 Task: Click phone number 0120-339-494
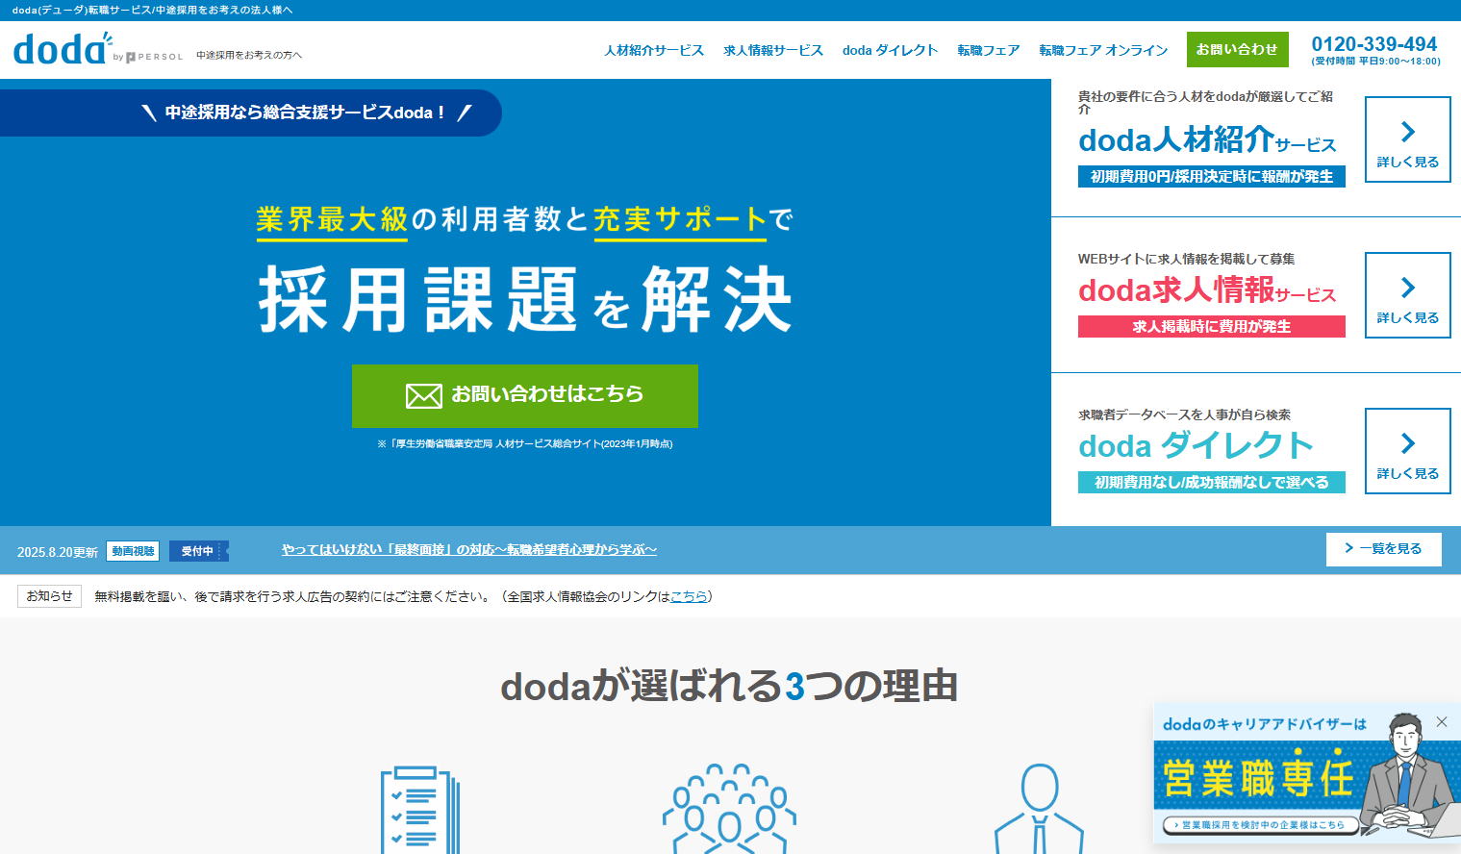tap(1374, 44)
